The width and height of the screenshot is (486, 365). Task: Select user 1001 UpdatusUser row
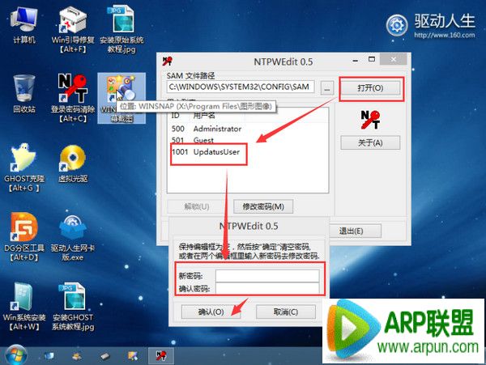click(x=248, y=152)
